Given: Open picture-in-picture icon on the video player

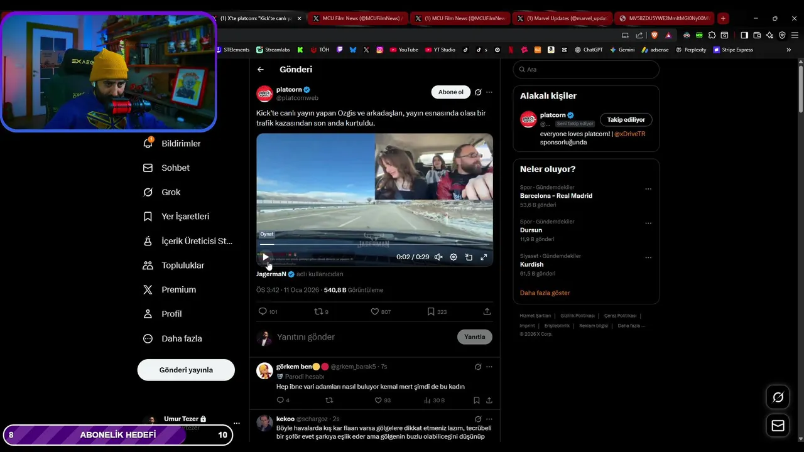Looking at the screenshot, I should [469, 257].
